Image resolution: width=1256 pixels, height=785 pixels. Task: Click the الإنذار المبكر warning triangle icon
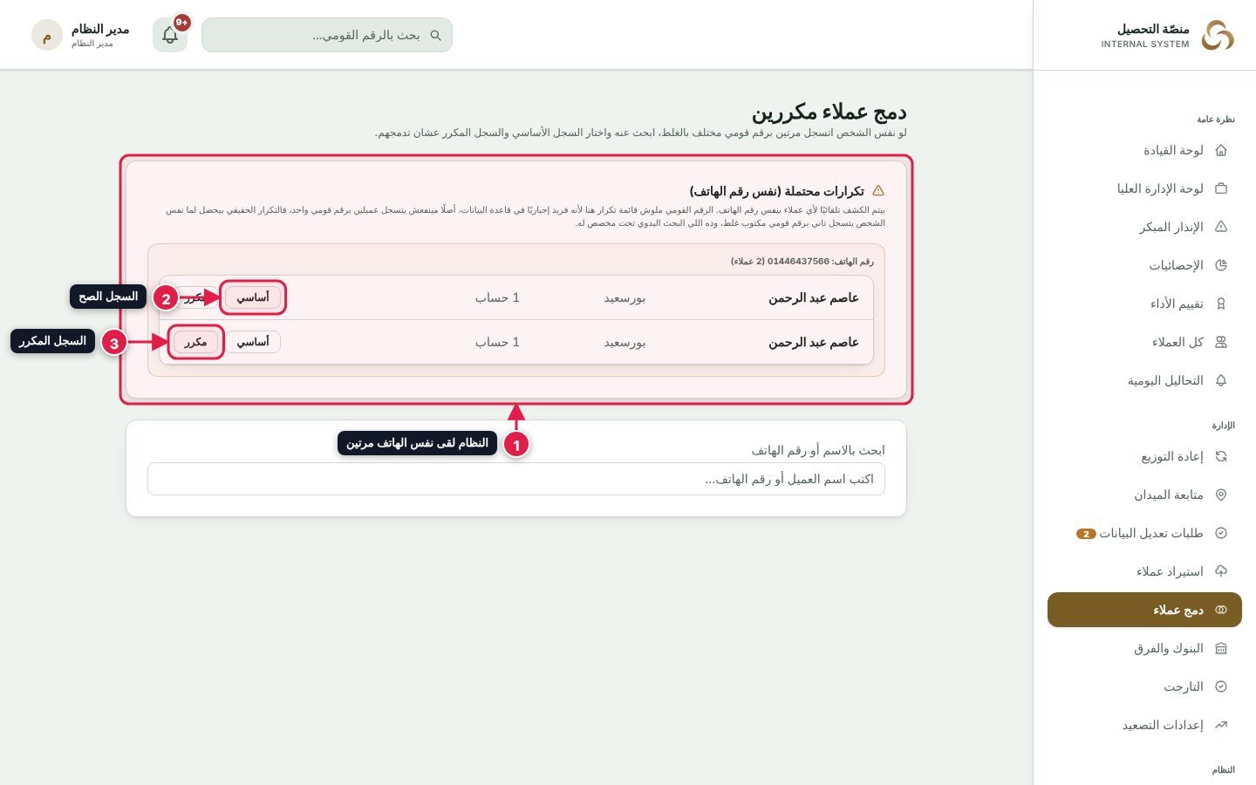pos(1221,227)
